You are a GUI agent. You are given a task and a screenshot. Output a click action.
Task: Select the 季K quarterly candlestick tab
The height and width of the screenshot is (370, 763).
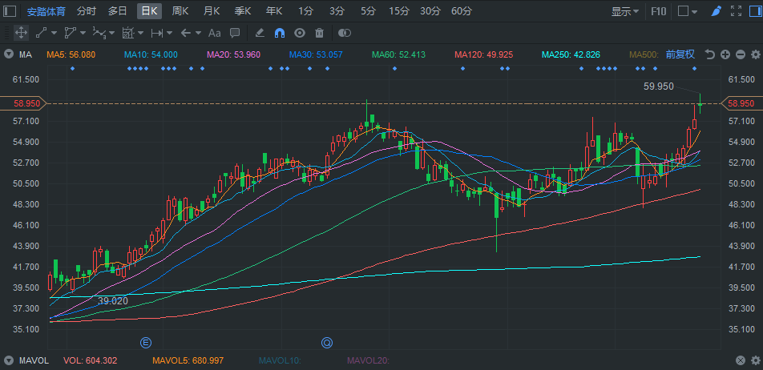(x=242, y=11)
